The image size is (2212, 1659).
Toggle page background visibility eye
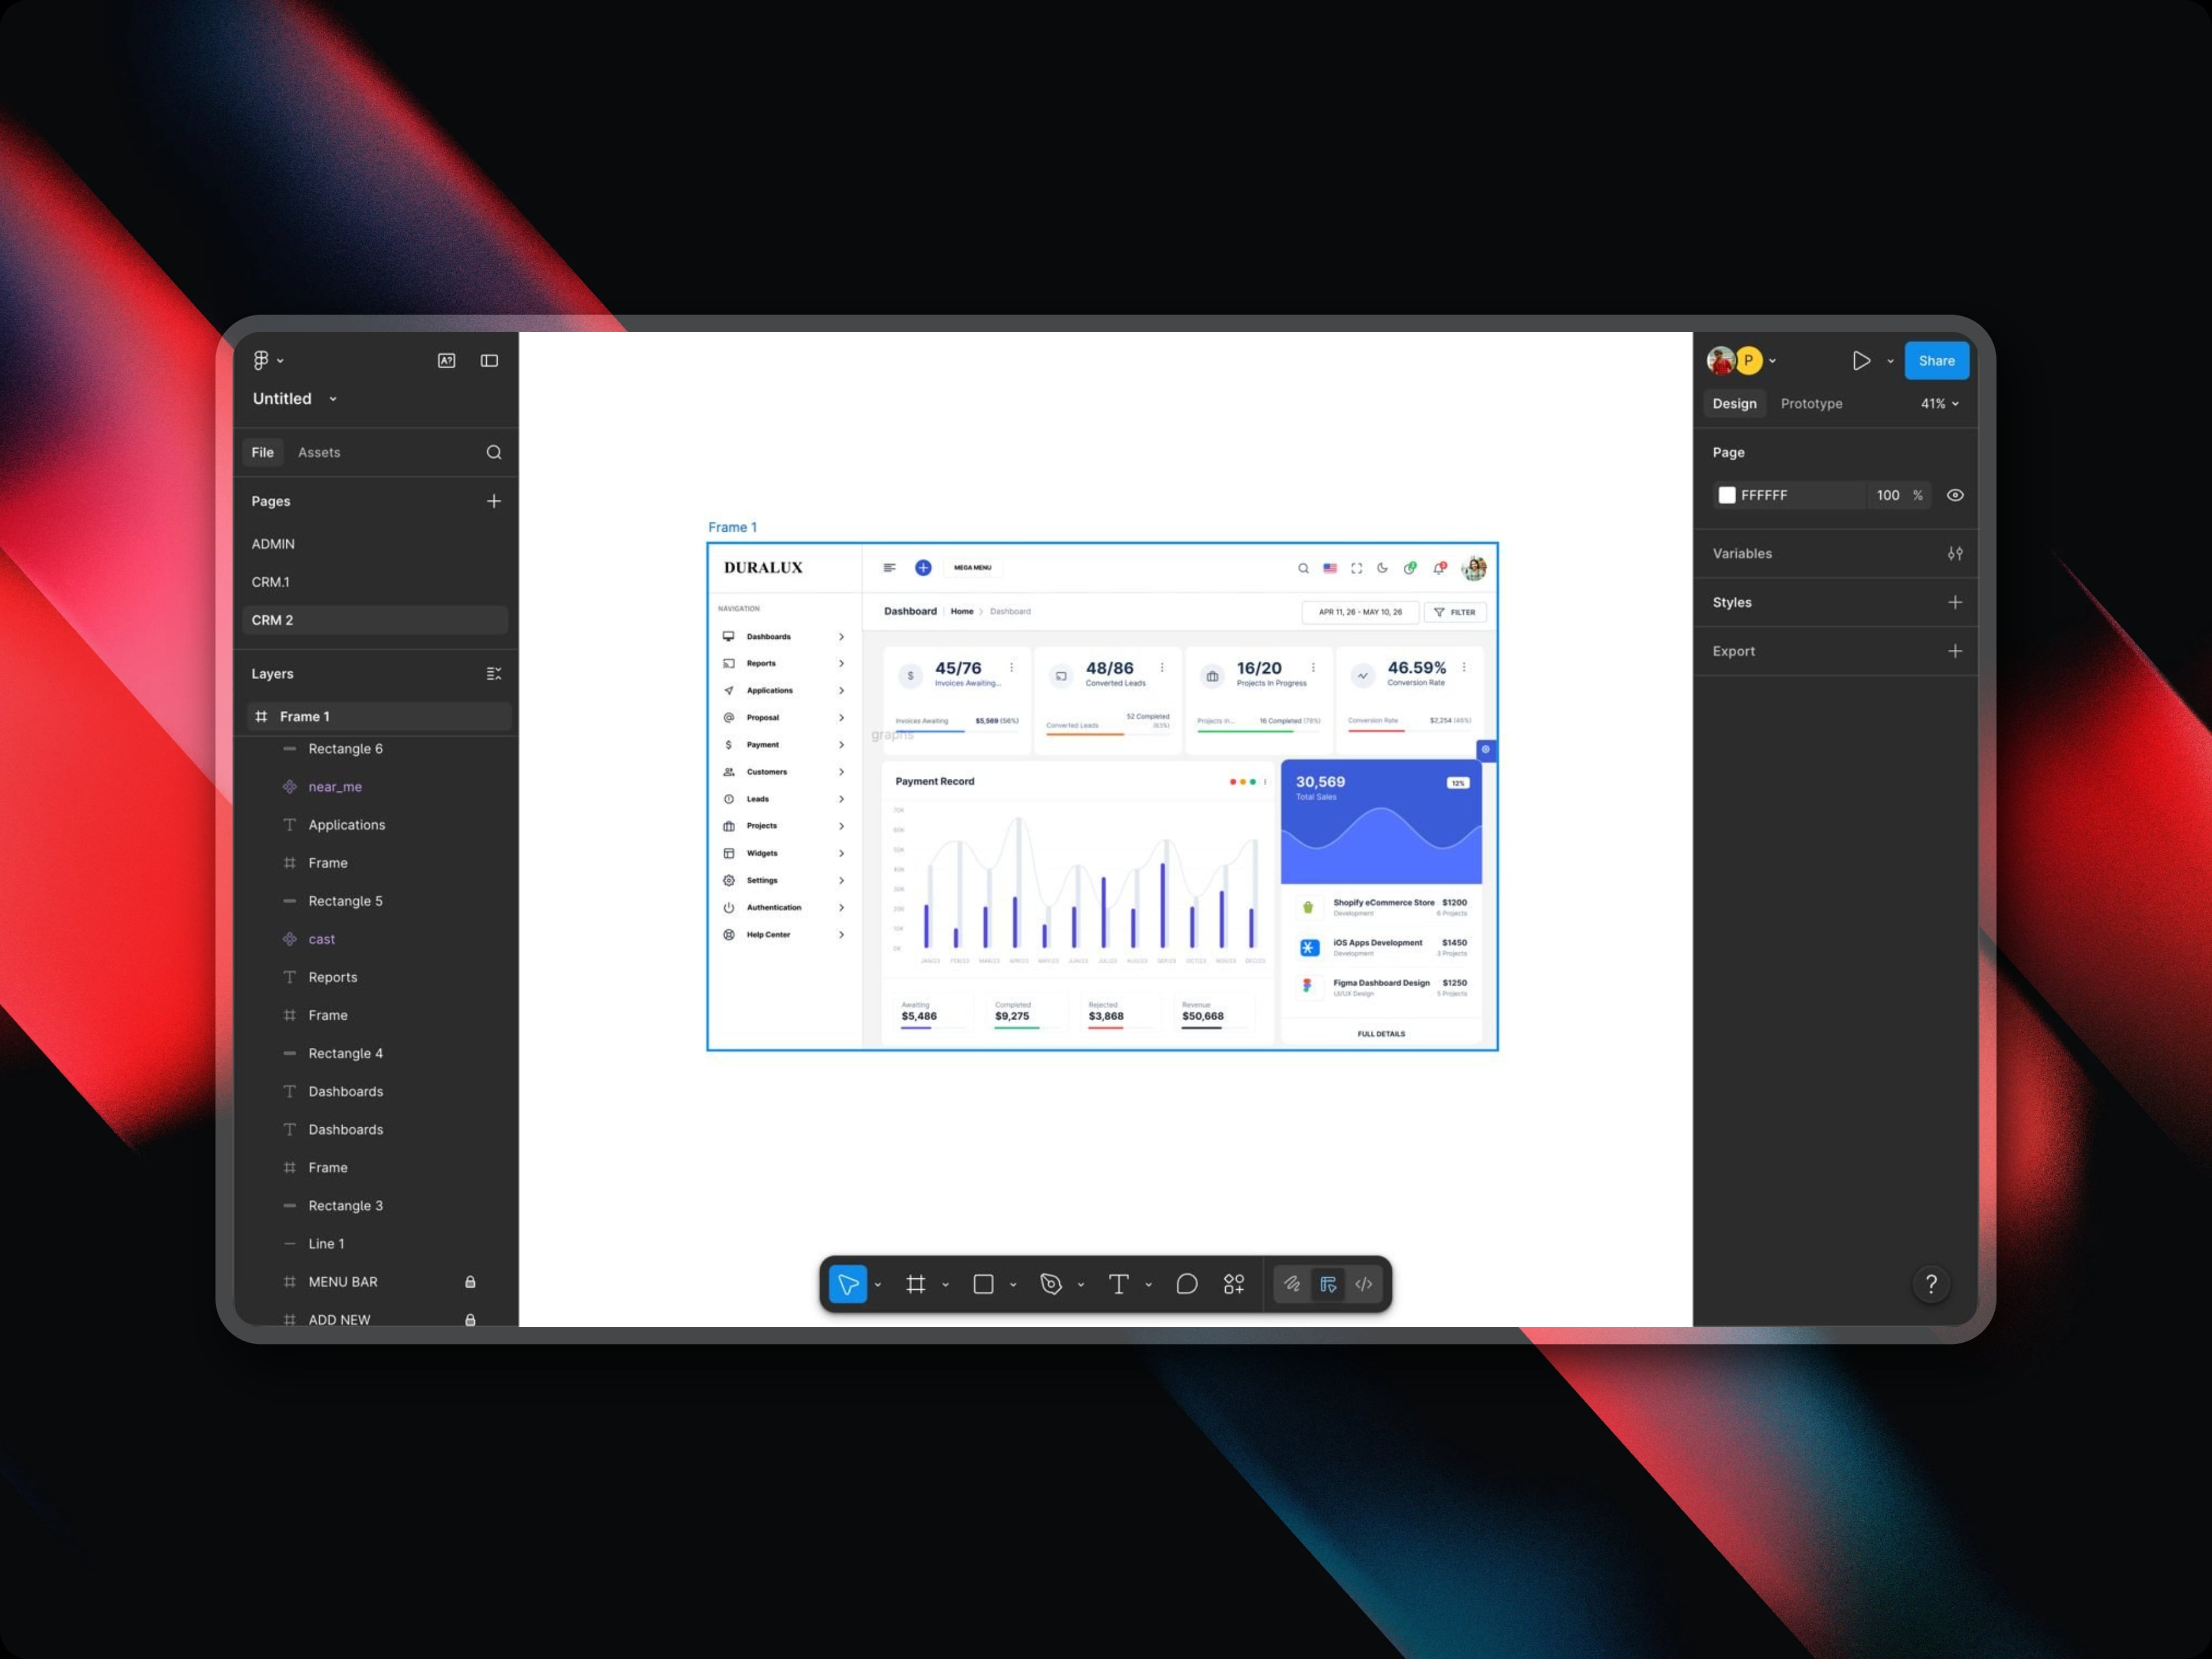[x=1955, y=495]
